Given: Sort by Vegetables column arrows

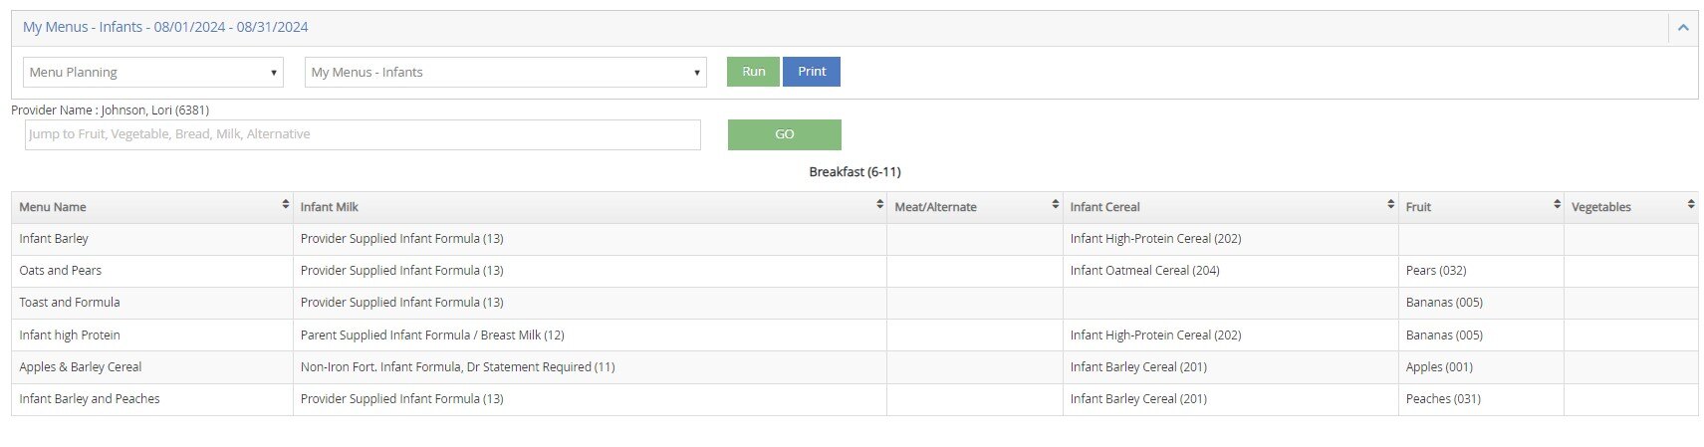Looking at the screenshot, I should point(1691,204).
